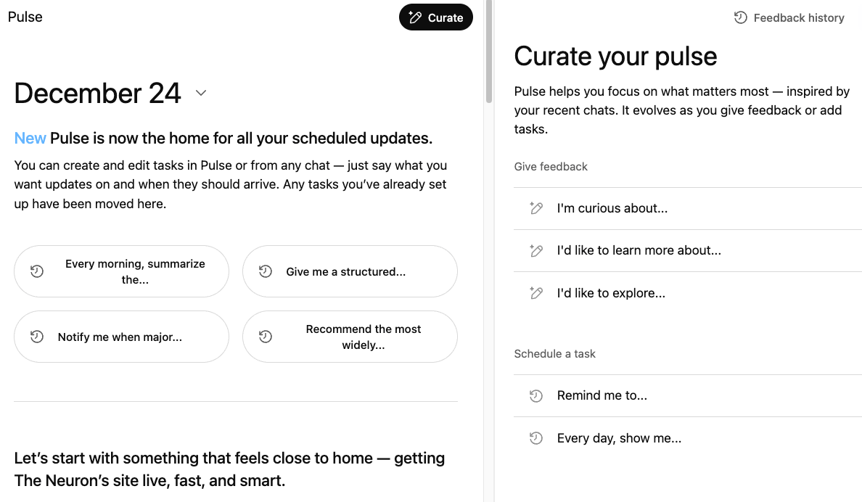This screenshot has height=502, width=862.
Task: Click the Feedback history clock icon
Action: click(x=741, y=18)
